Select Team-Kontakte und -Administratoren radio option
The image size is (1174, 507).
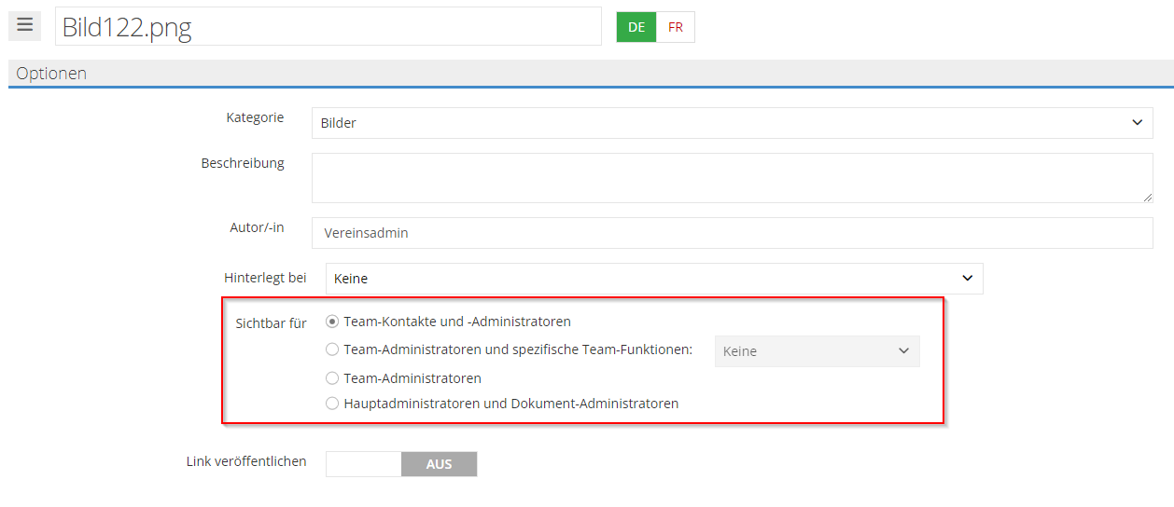332,322
